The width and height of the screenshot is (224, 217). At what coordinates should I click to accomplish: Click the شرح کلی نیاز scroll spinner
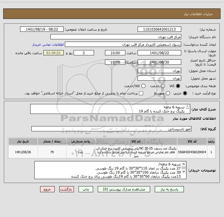click(x=188, y=107)
